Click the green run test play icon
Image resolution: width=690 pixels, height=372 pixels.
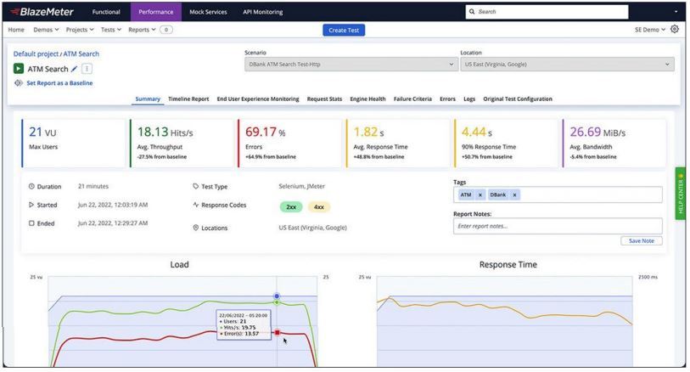[19, 69]
